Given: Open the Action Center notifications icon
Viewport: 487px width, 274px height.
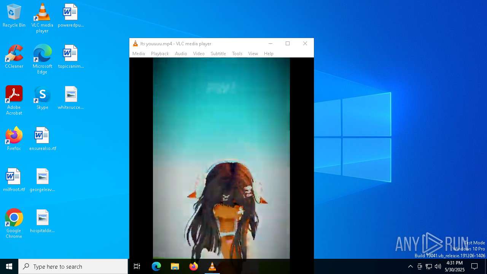Looking at the screenshot, I should 474,266.
